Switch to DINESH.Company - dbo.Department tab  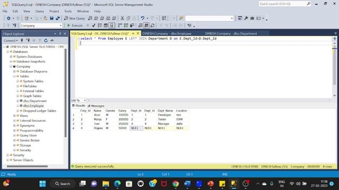click(231, 34)
